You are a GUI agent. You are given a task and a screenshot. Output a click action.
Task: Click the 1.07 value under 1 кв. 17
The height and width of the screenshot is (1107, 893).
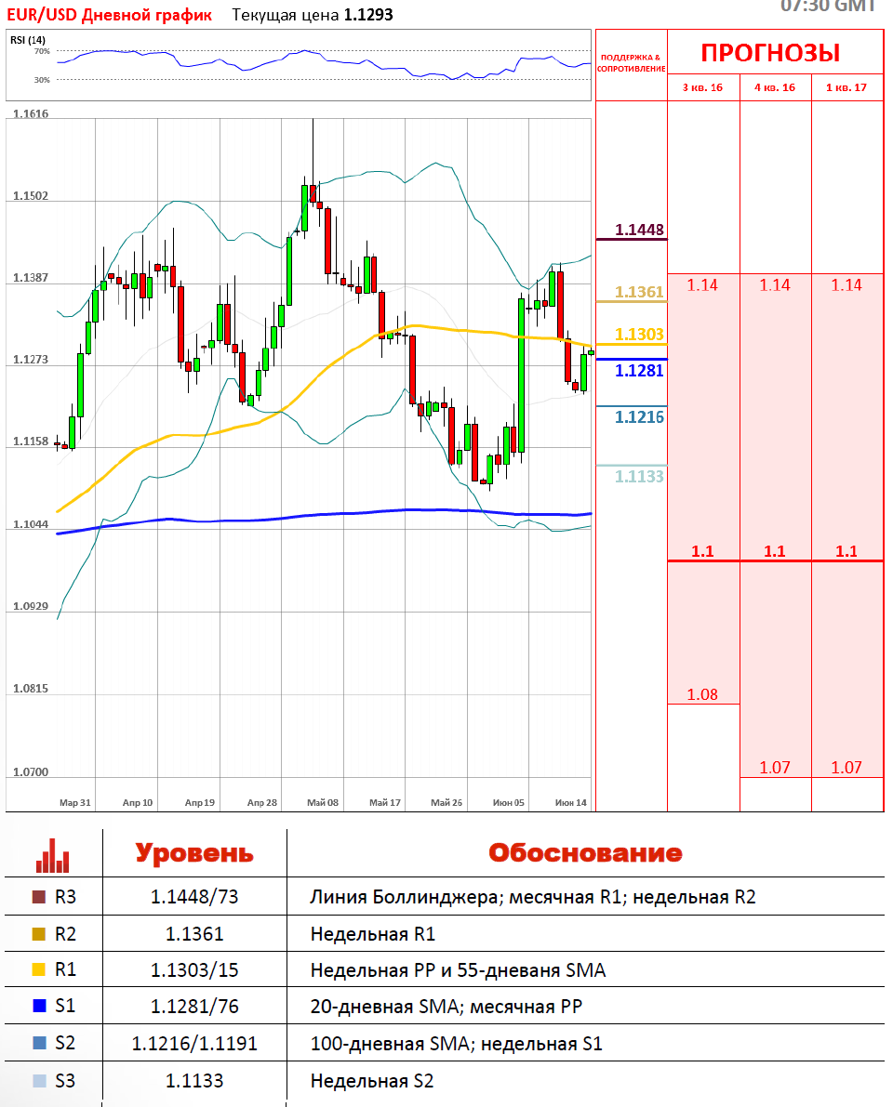846,768
